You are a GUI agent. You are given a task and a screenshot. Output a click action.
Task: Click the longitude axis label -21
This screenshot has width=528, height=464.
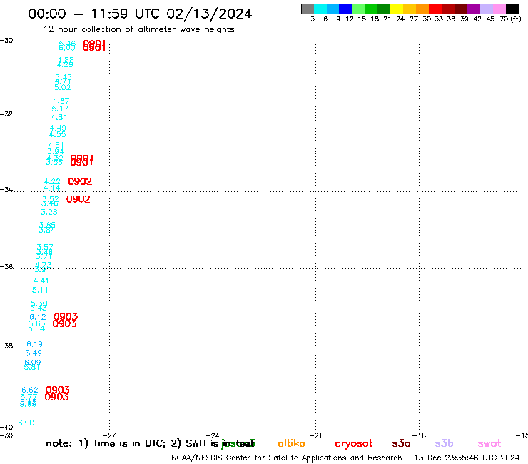tap(316, 435)
